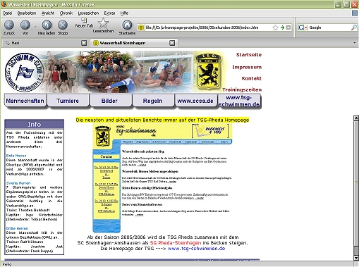Image resolution: width=359 pixels, height=267 pixels.
Task: Click into the Google search field
Action: point(329,27)
